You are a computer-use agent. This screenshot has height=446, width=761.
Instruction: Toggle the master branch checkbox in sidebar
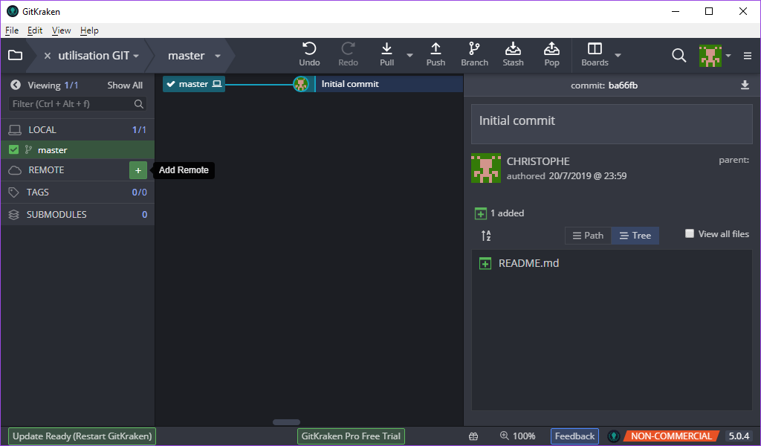(x=13, y=149)
